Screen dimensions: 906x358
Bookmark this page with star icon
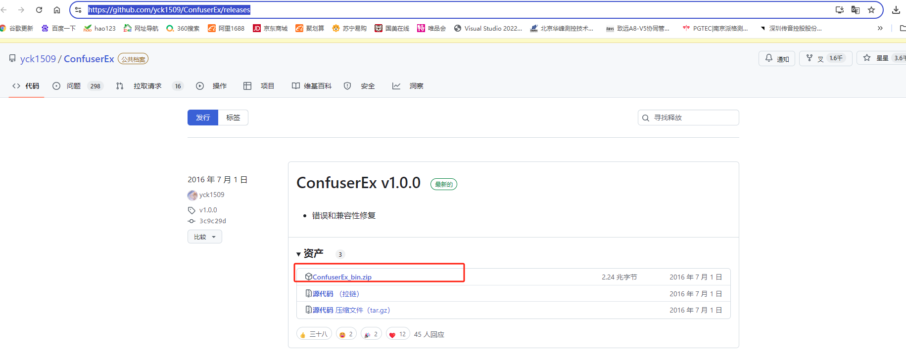coord(871,10)
